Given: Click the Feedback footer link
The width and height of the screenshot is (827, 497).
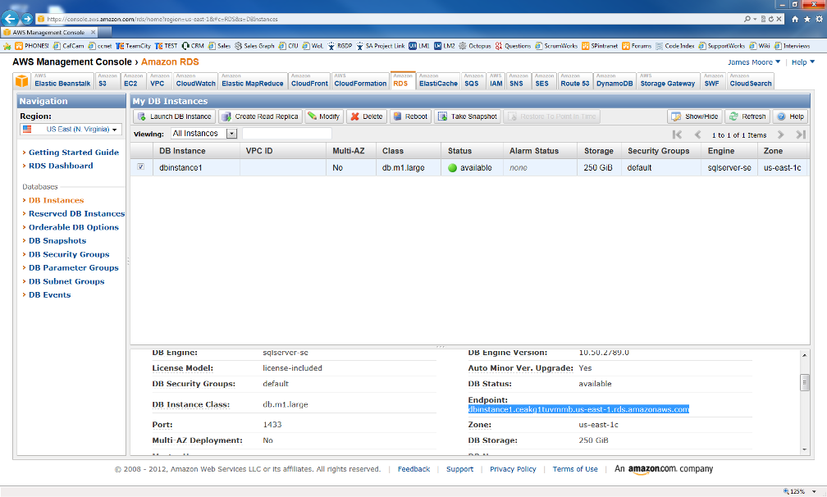Looking at the screenshot, I should [x=413, y=469].
